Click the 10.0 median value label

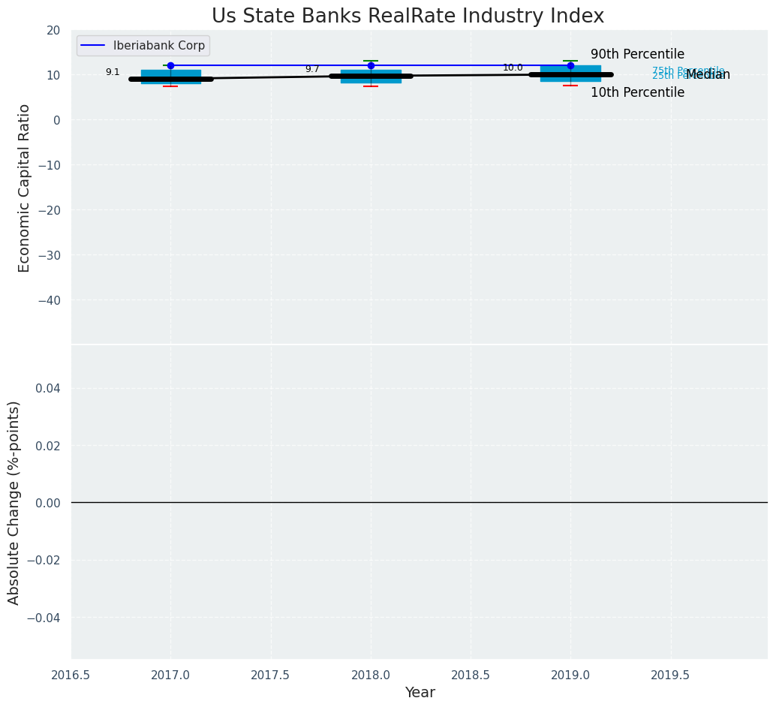click(x=513, y=68)
